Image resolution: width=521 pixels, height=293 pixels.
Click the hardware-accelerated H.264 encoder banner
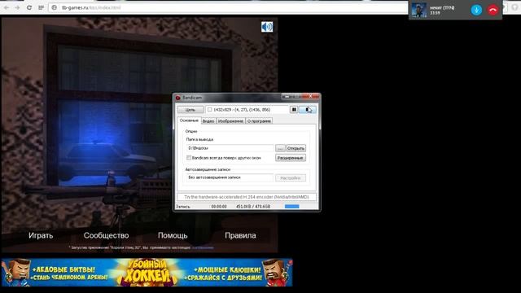coord(247,197)
